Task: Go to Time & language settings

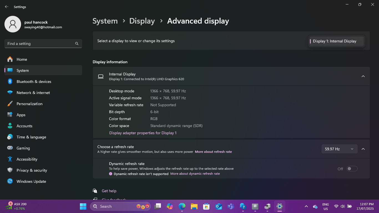Action: [x=43, y=137]
